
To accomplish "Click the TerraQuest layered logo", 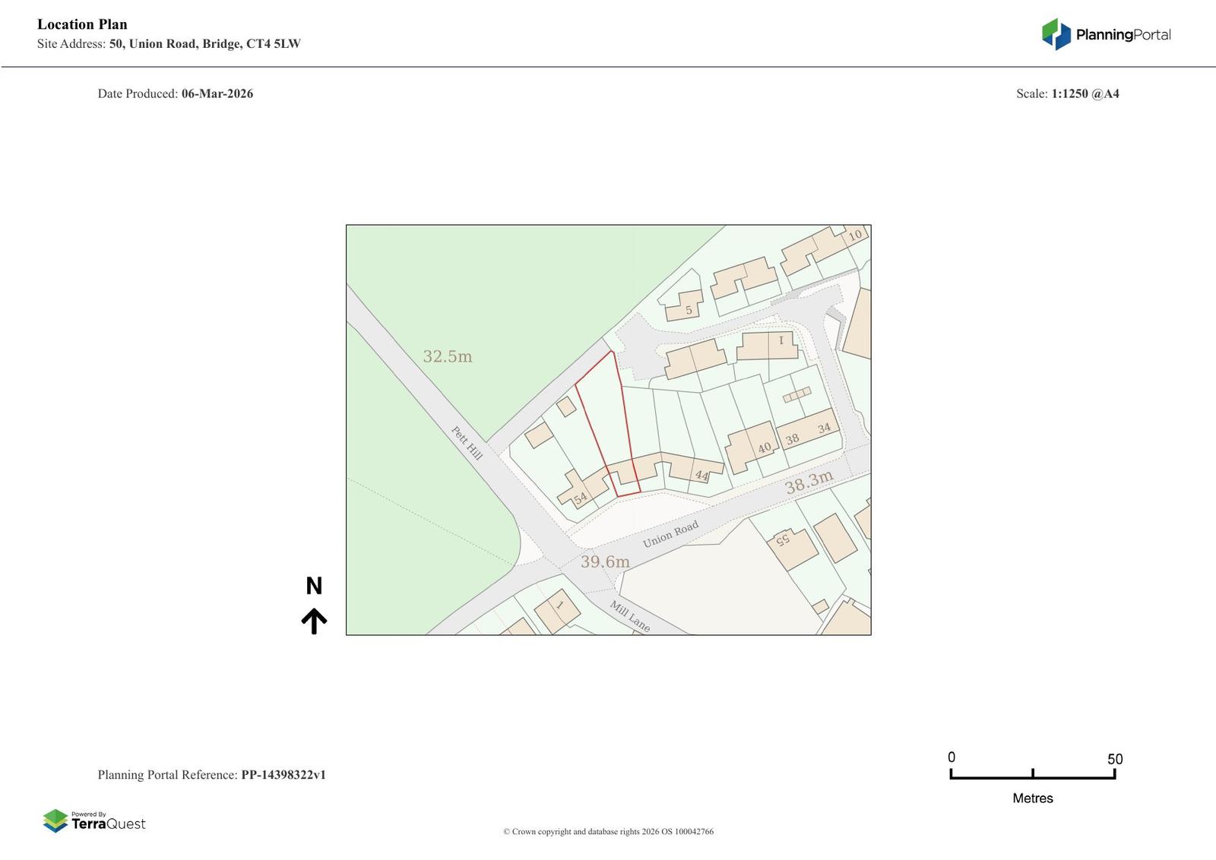I will point(55,820).
